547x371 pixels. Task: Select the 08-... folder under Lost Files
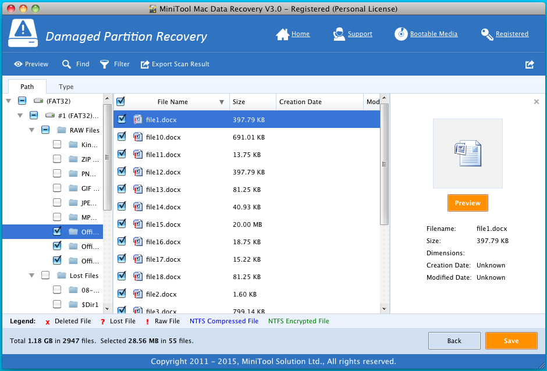coord(90,290)
